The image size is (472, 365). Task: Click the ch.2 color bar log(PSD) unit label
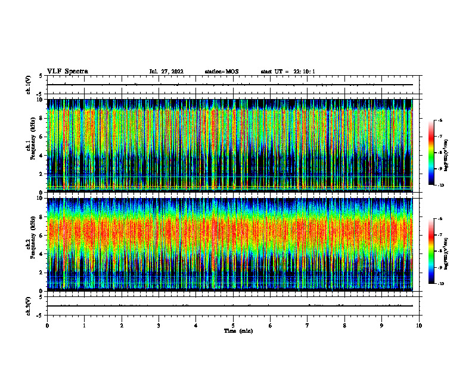pyautogui.click(x=446, y=253)
